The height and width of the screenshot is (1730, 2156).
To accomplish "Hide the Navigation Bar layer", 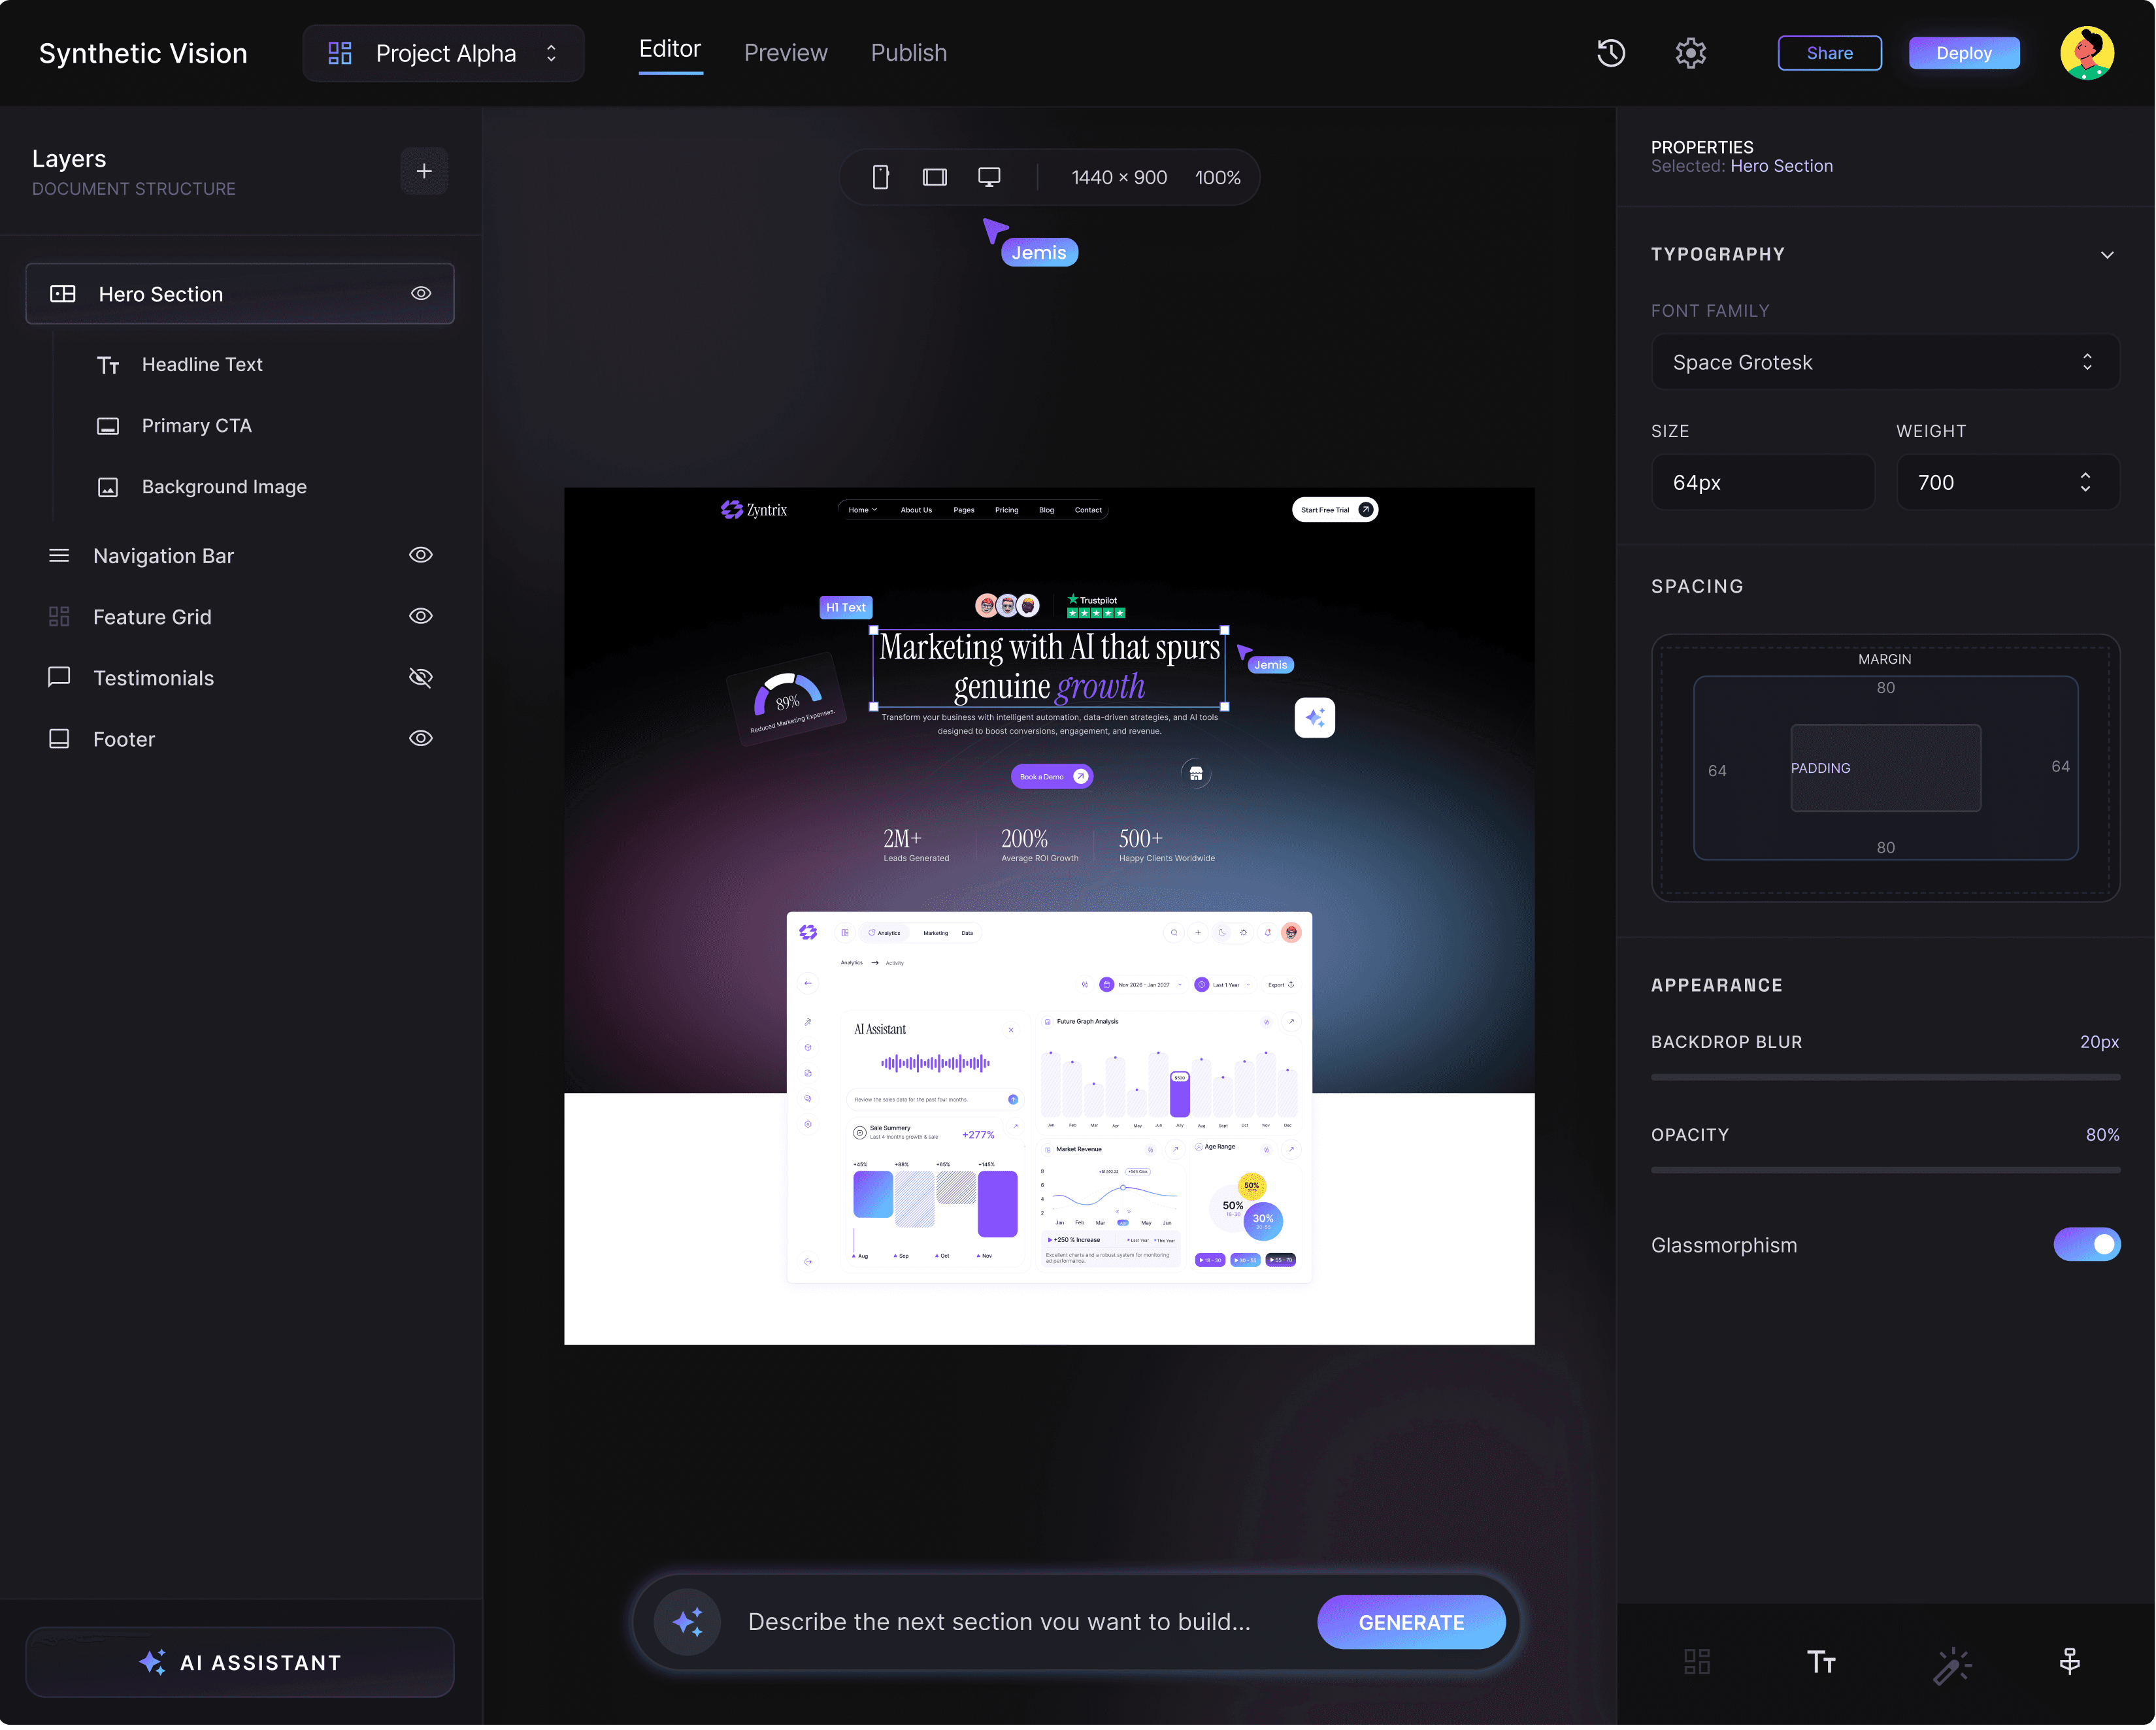I will 421,555.
